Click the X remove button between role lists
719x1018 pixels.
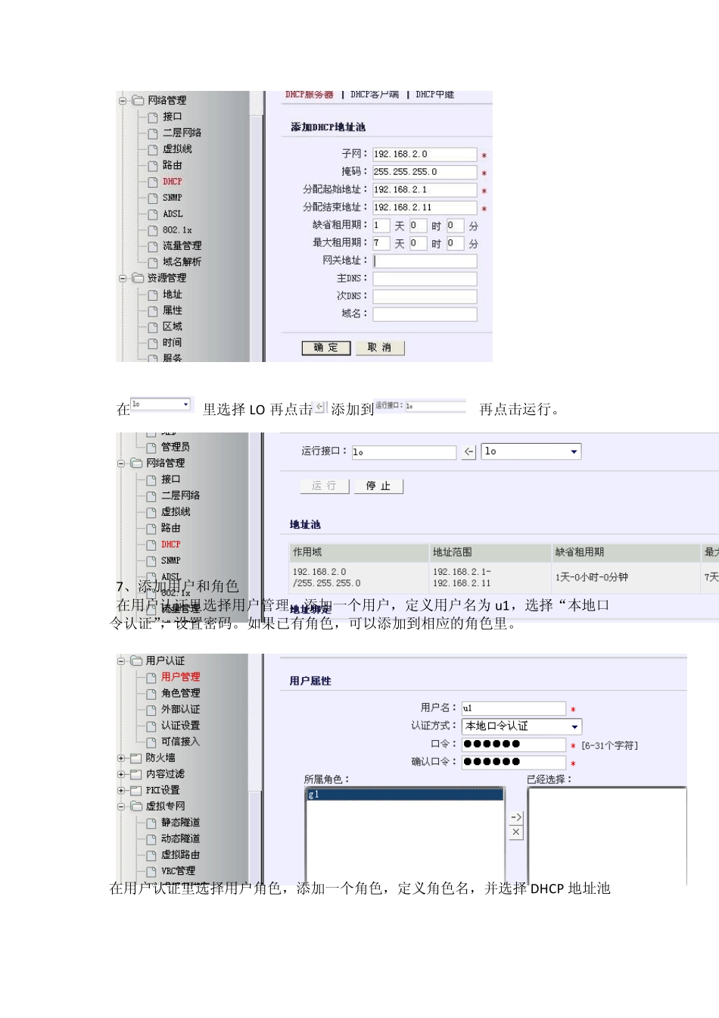516,832
